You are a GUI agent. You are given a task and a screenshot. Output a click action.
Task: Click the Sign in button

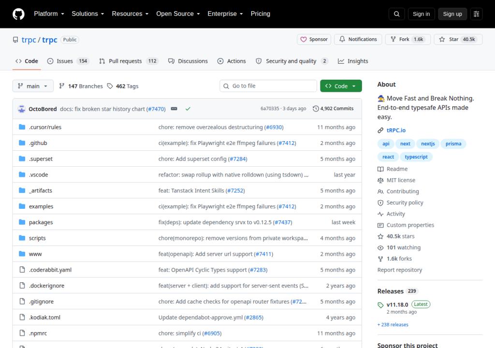pyautogui.click(x=421, y=14)
